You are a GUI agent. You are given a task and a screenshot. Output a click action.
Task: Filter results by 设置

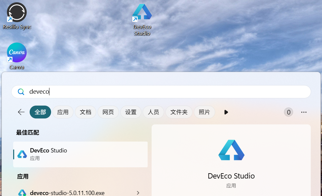pos(131,112)
